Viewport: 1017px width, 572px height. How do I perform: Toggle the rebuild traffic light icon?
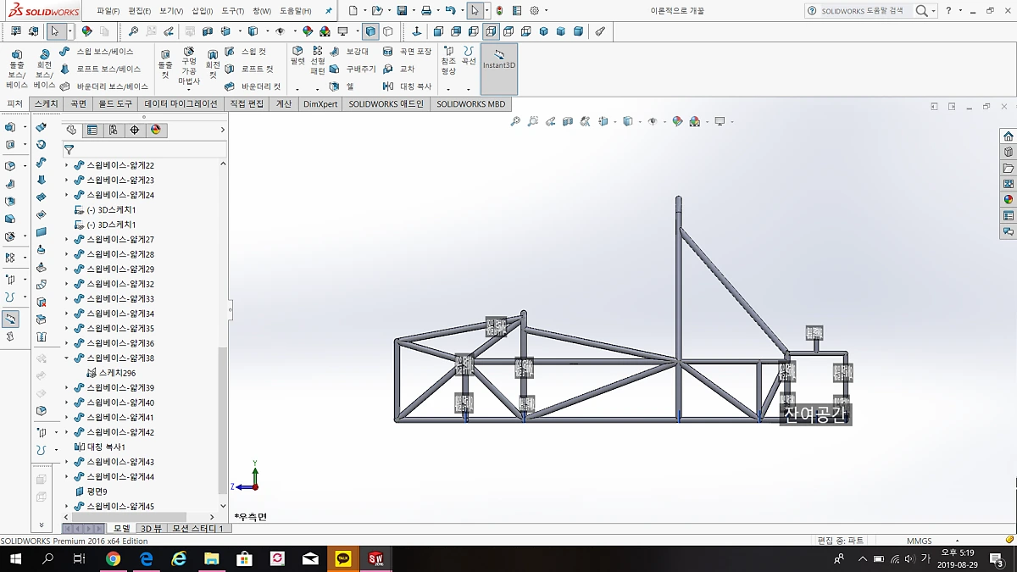[498, 11]
